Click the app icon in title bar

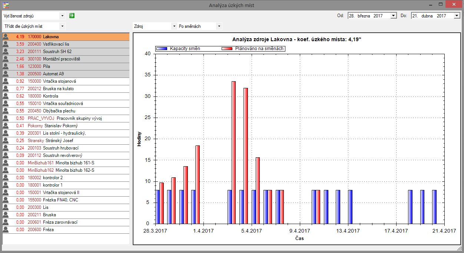point(6,5)
